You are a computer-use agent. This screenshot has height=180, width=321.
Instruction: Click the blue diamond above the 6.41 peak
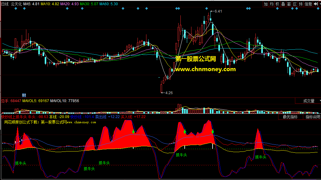point(206,8)
